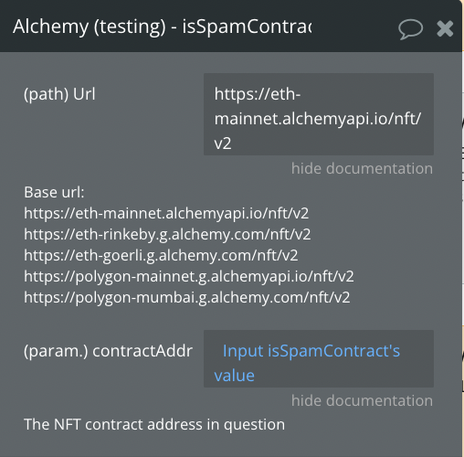Click the Alchemy (testing) panel title
This screenshot has width=464, height=457.
click(x=163, y=27)
